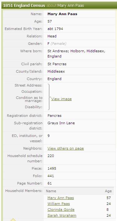
Task: Select William Paas in household members
Action: pos(59,204)
